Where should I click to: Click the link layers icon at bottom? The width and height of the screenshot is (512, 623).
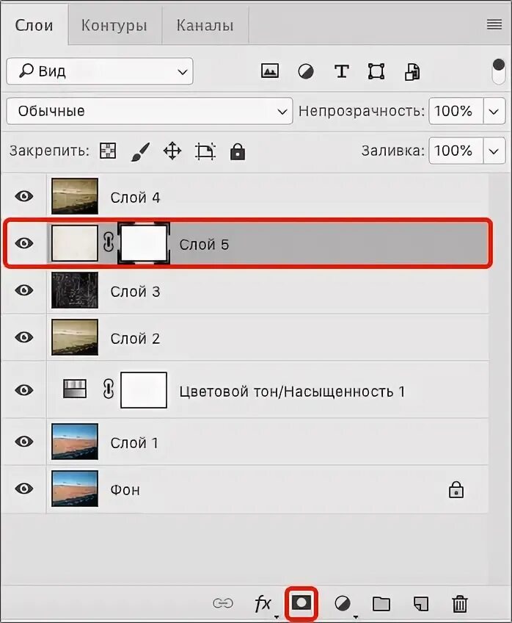[x=223, y=603]
